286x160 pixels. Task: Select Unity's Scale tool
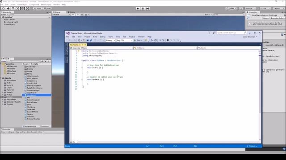pos(18,8)
